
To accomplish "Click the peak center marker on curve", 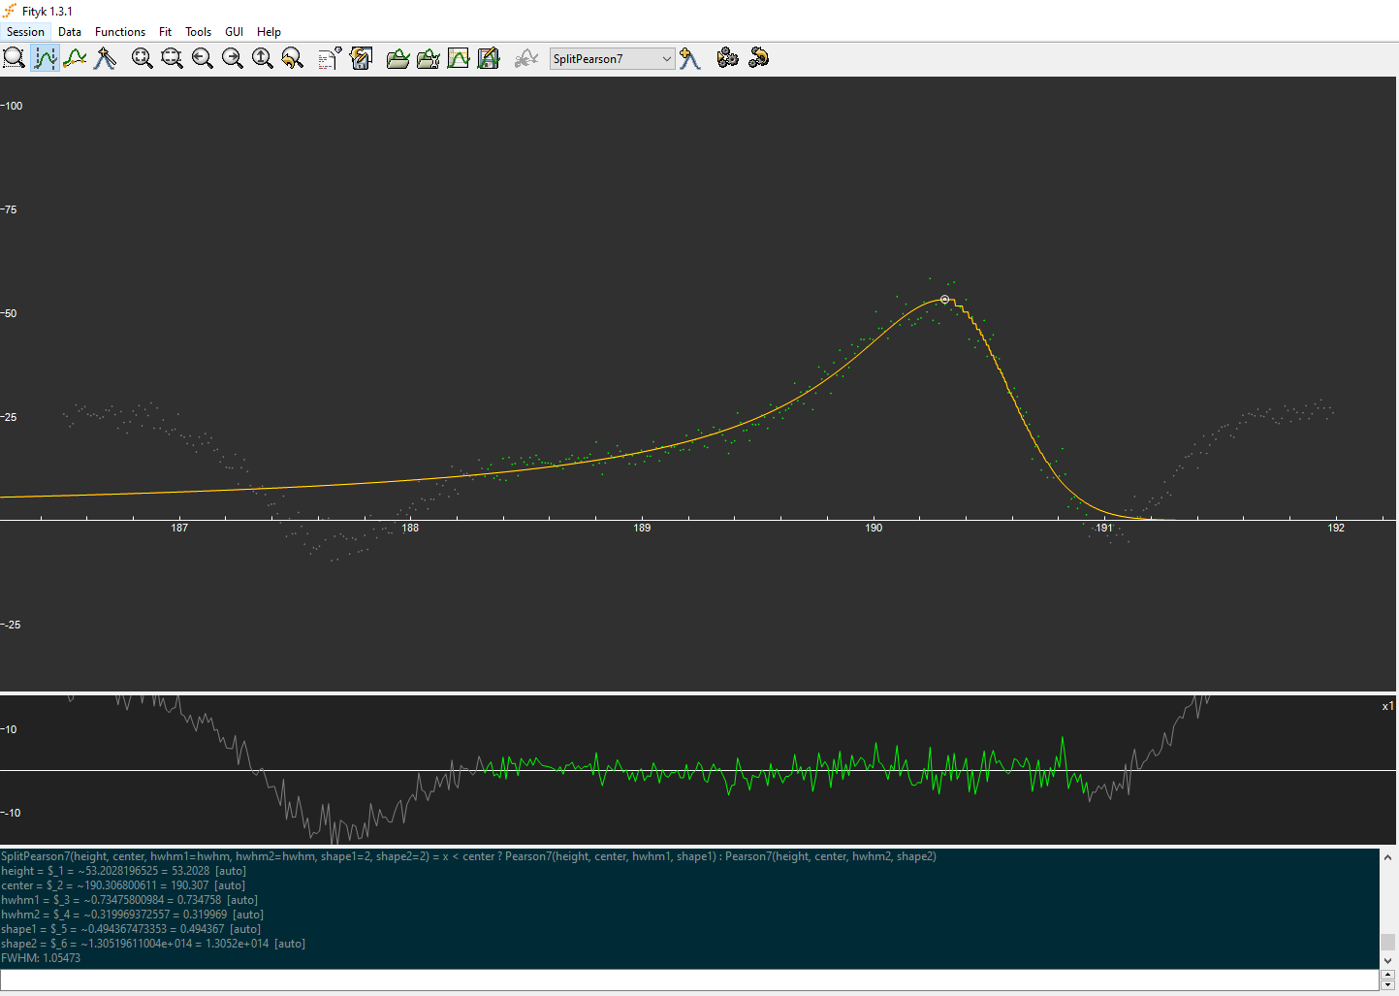I will click(945, 300).
